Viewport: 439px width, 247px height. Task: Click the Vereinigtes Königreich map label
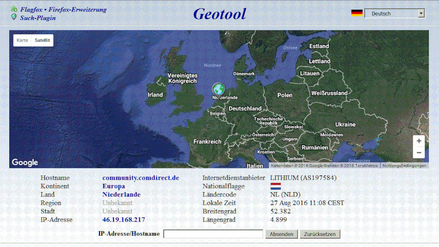(183, 79)
